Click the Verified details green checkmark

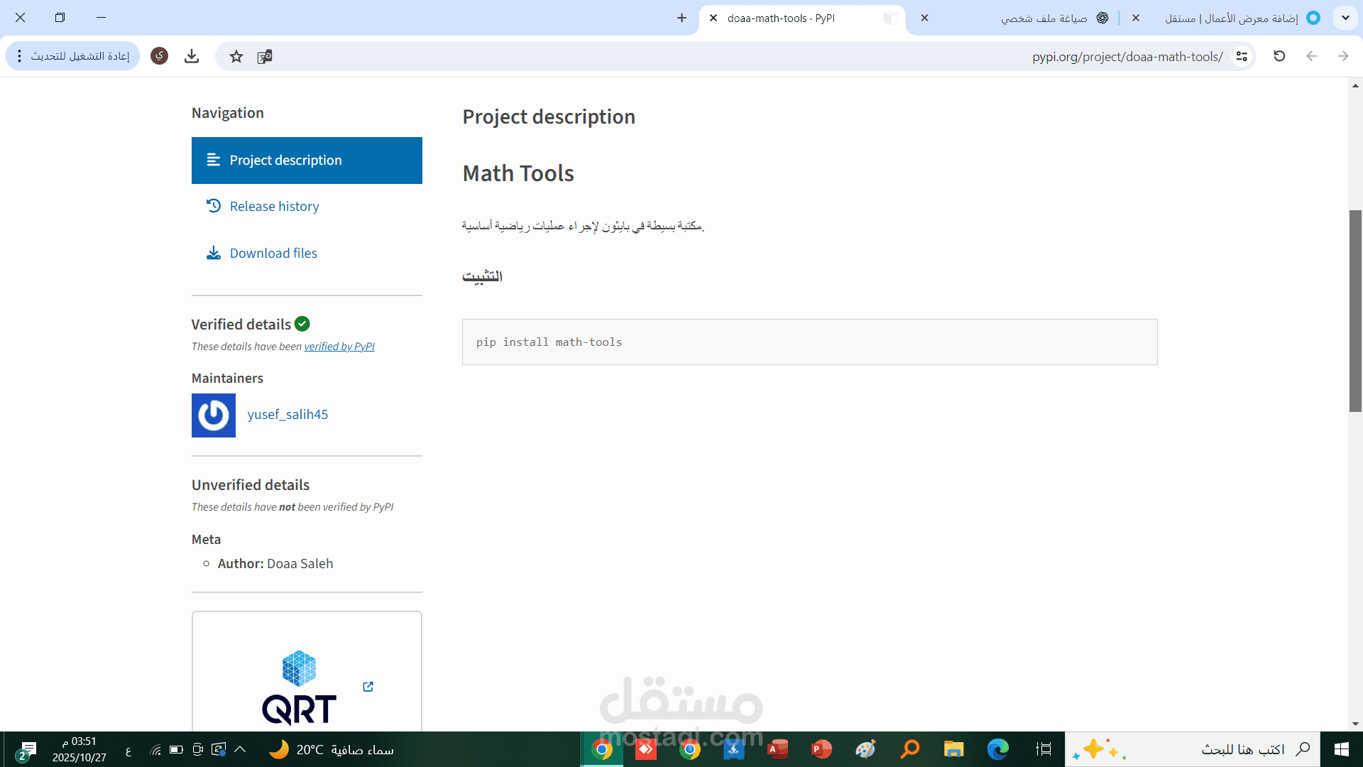pyautogui.click(x=302, y=324)
